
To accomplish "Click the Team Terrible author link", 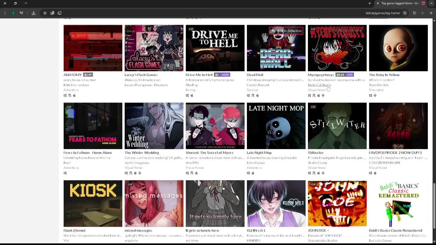I will (378, 85).
